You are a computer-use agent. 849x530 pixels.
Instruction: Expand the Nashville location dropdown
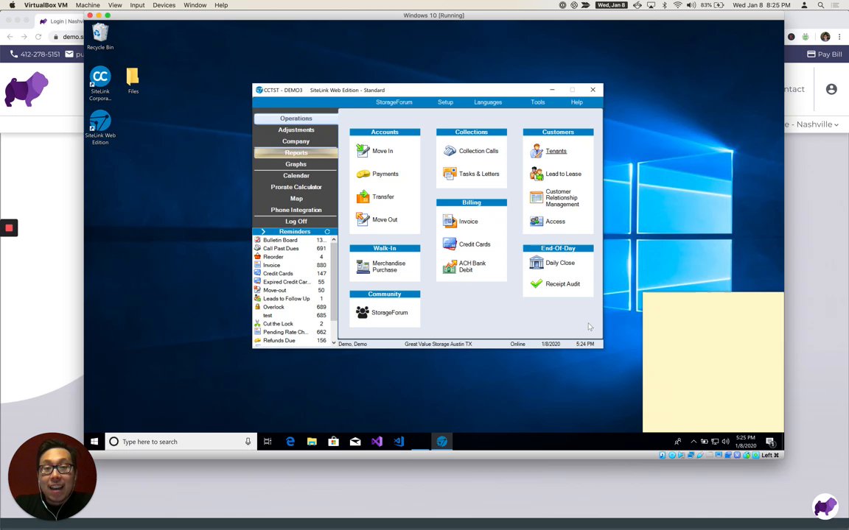[812, 124]
